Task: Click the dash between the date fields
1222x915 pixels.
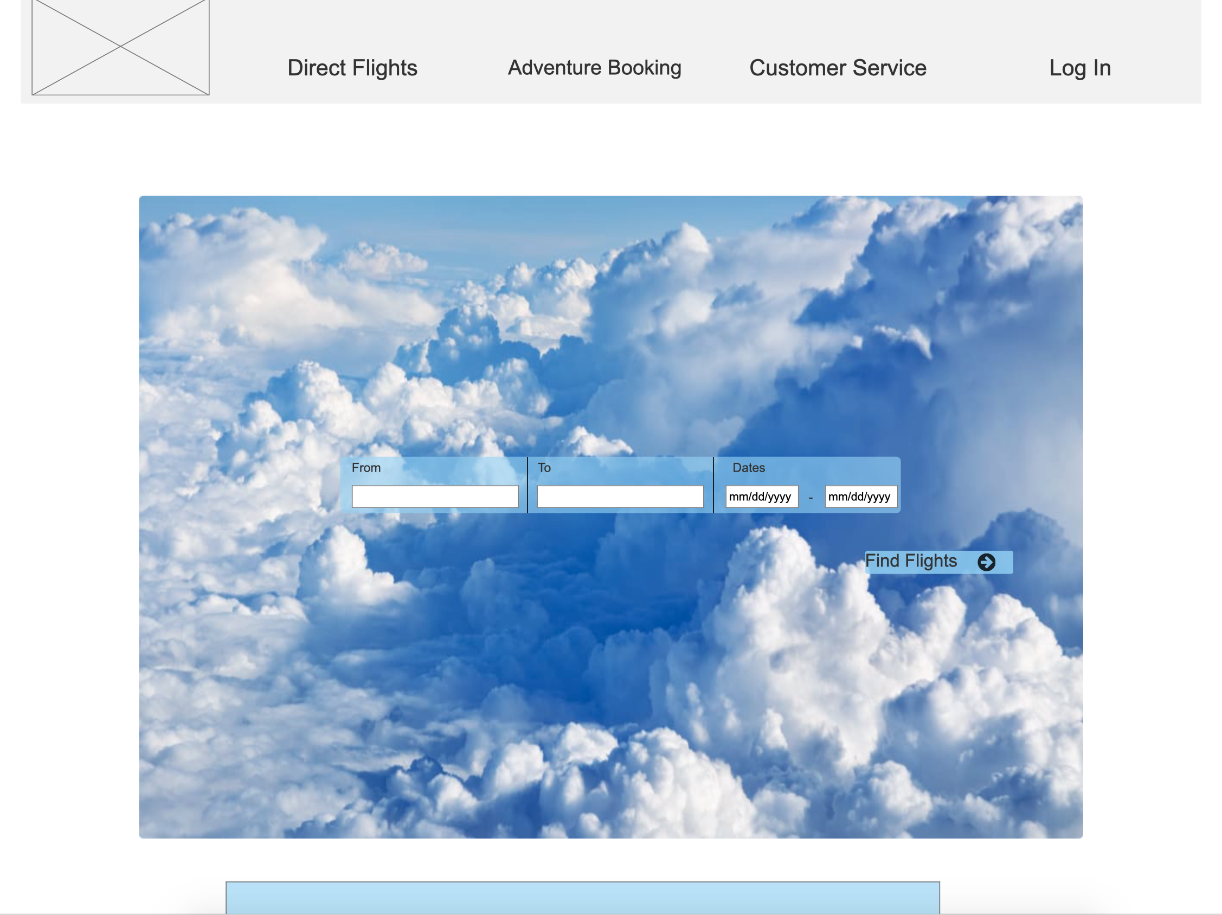Action: click(x=811, y=498)
